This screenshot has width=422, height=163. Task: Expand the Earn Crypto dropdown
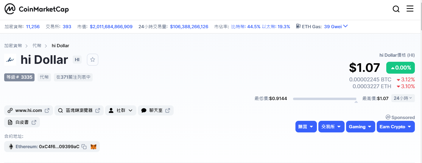[x=396, y=127]
